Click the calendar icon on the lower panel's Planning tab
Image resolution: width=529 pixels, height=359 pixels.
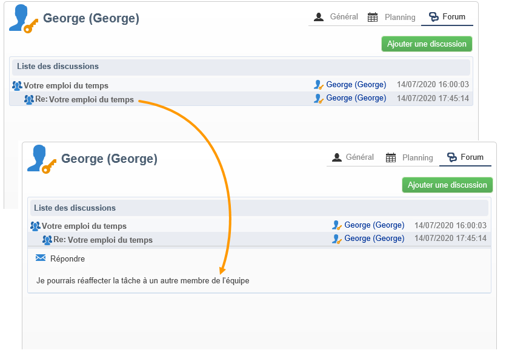coord(391,157)
